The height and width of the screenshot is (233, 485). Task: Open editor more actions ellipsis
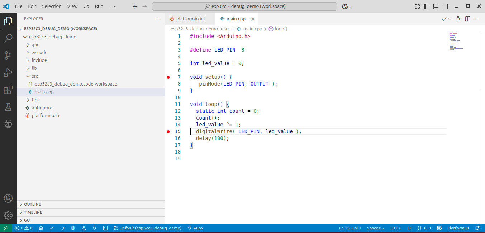pyautogui.click(x=477, y=19)
